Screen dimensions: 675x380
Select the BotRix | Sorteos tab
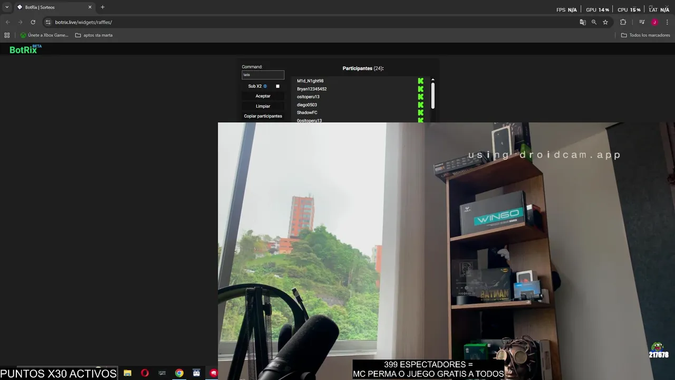54,7
